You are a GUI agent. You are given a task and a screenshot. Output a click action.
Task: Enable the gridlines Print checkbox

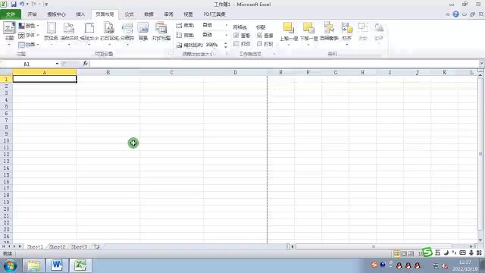point(236,44)
